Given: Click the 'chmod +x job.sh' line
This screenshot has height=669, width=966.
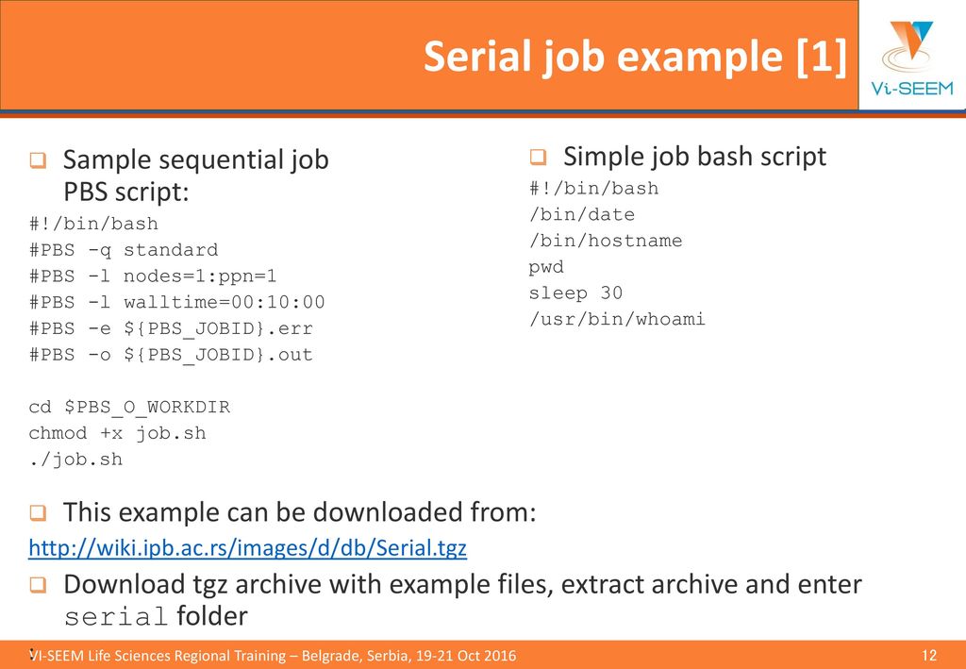Looking at the screenshot, I should coord(117,433).
